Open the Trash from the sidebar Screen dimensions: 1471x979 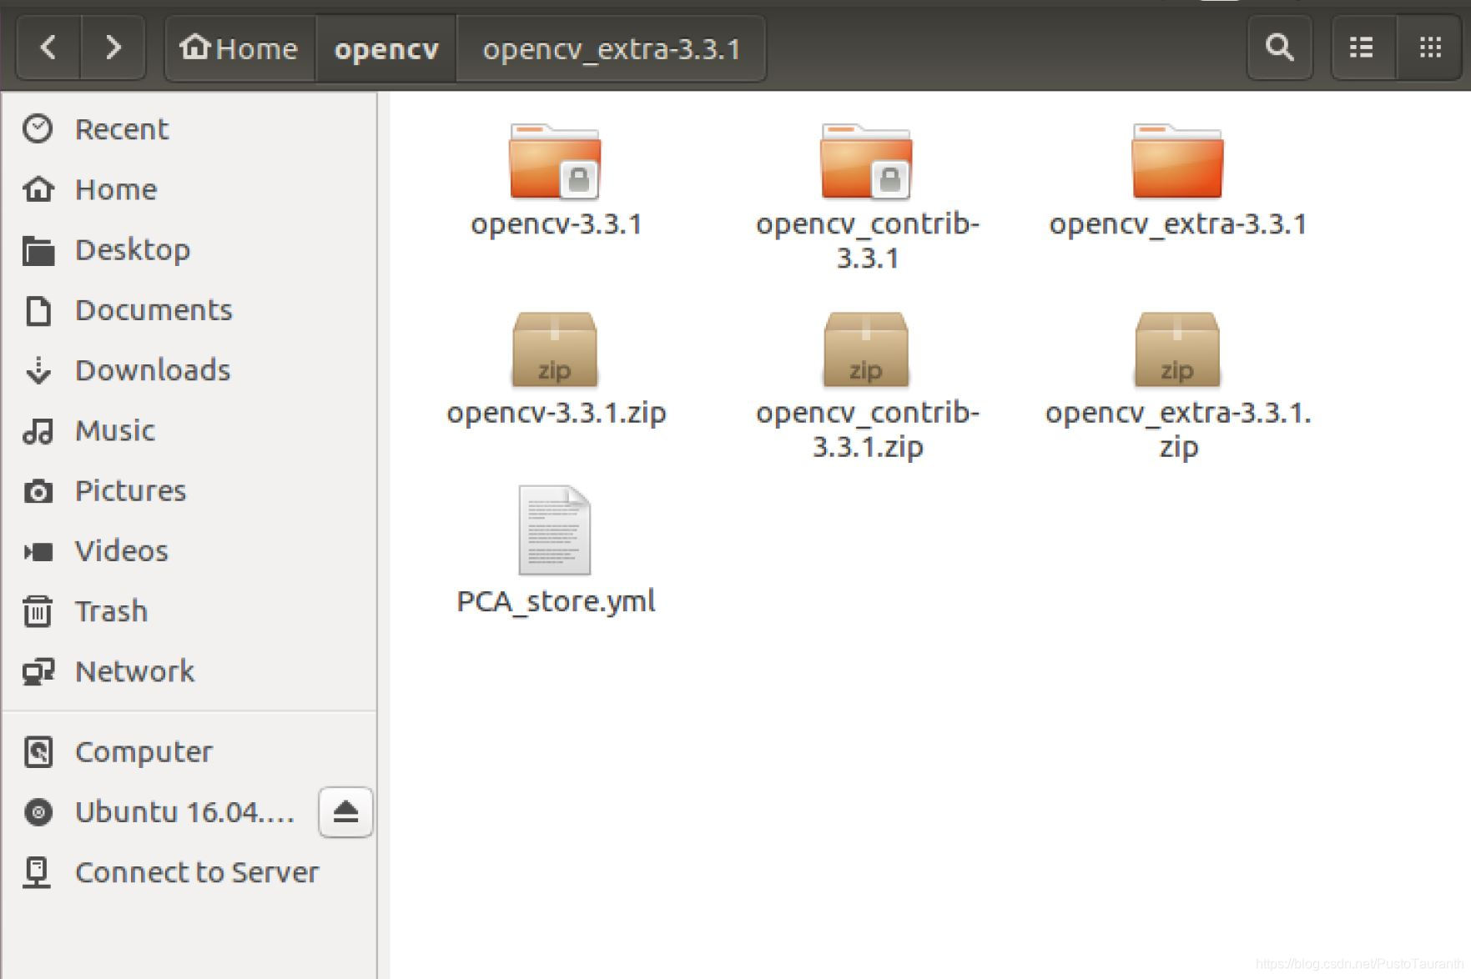(110, 611)
